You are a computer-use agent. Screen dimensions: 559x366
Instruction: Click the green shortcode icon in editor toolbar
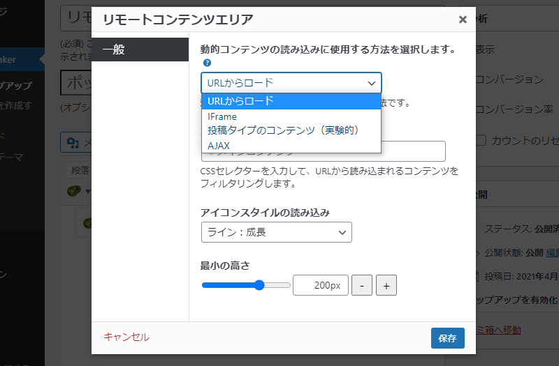pos(74,191)
